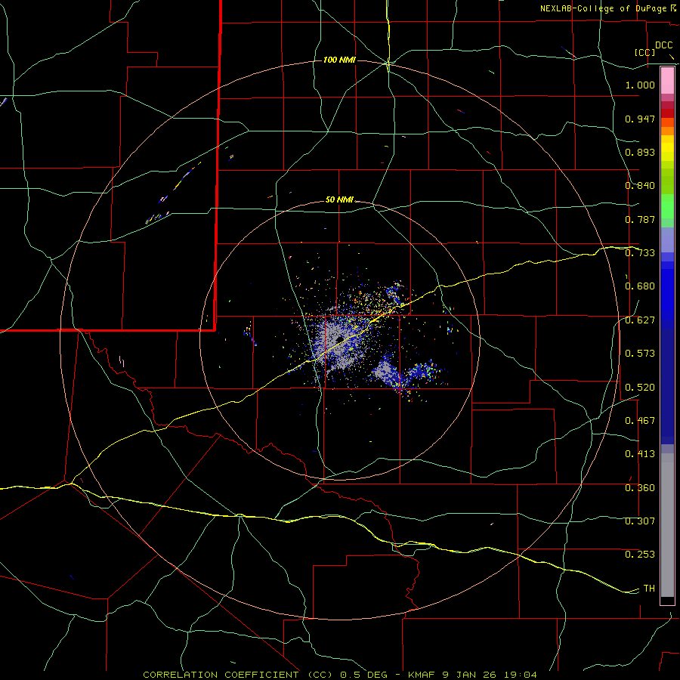Click the TH threshold label
The width and height of the screenshot is (680, 680).
pyautogui.click(x=649, y=589)
